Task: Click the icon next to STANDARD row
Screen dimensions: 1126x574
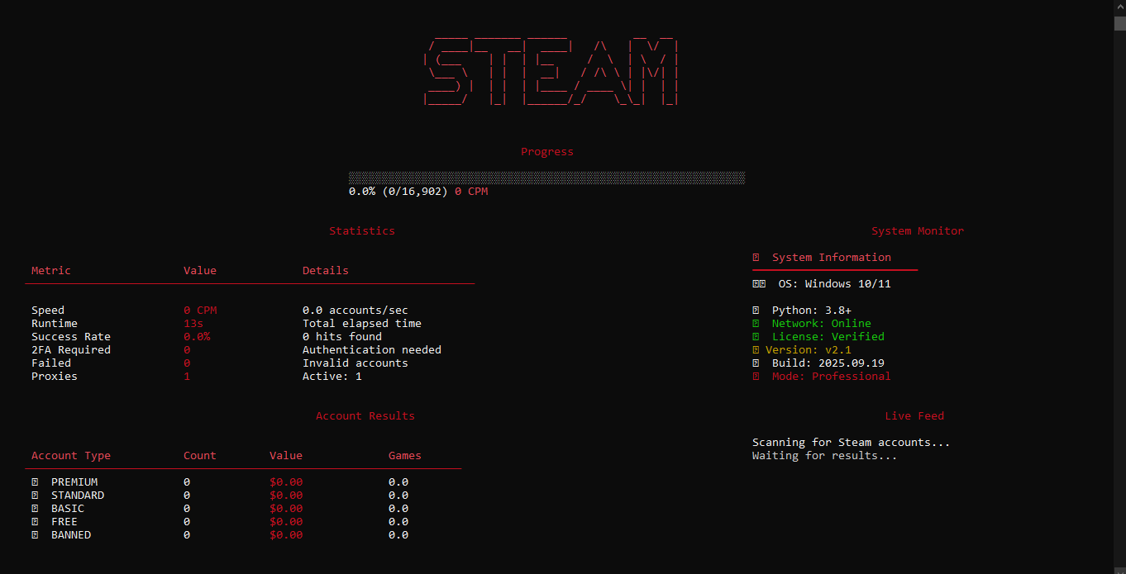Action: tap(35, 496)
